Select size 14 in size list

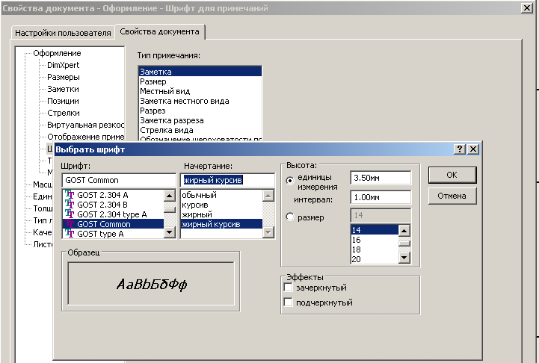pyautogui.click(x=375, y=230)
